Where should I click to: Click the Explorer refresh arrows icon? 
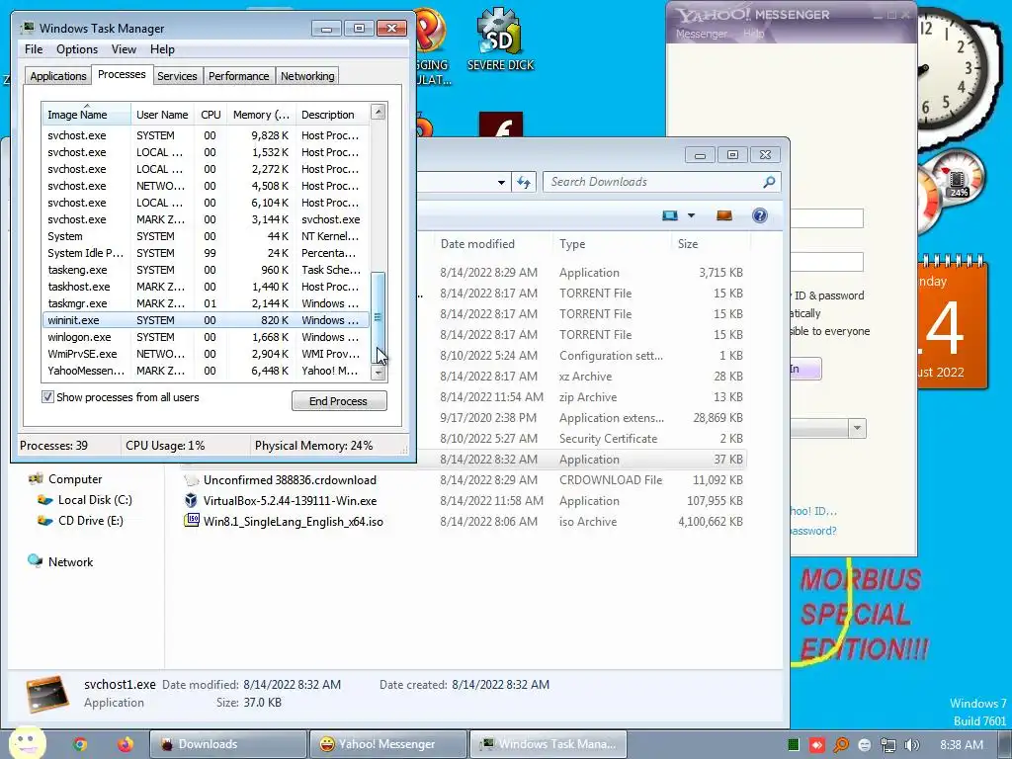pos(524,183)
